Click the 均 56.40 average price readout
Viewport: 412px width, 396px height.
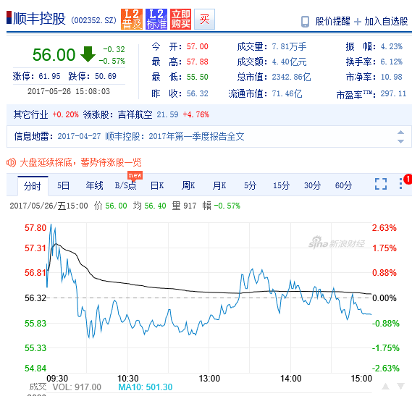click(149, 206)
